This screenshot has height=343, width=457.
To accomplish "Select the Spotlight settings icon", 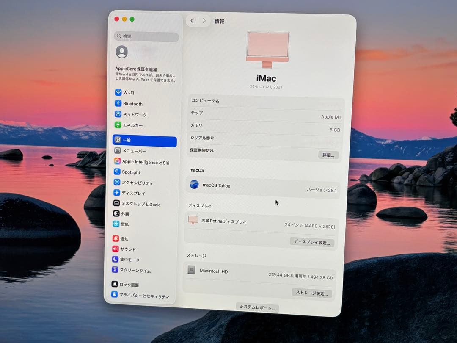I will click(118, 171).
